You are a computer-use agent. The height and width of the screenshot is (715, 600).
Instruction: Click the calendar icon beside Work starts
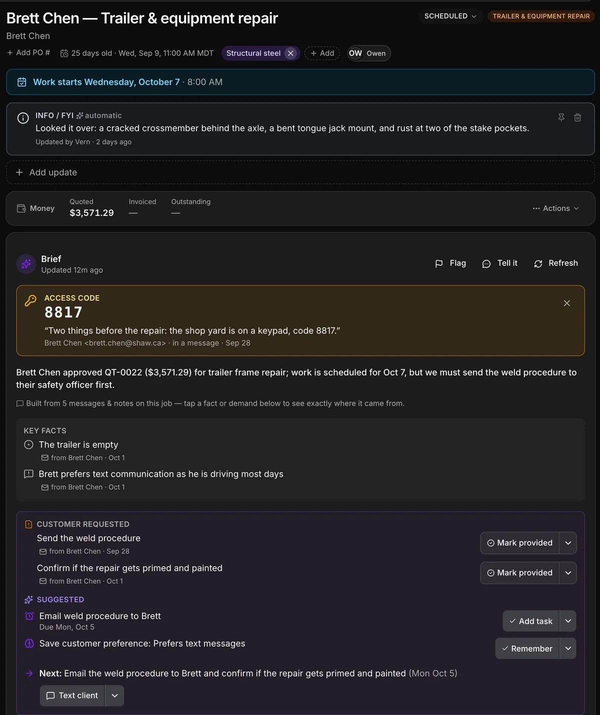[22, 82]
